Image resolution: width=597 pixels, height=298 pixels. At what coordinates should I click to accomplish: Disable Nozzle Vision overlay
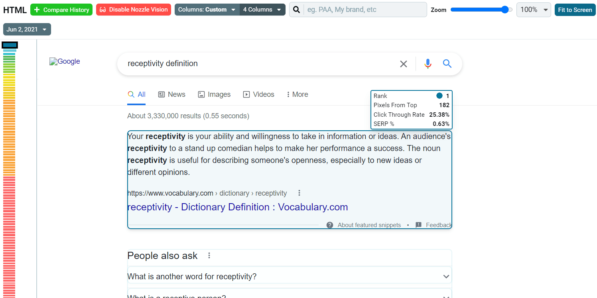coord(134,10)
